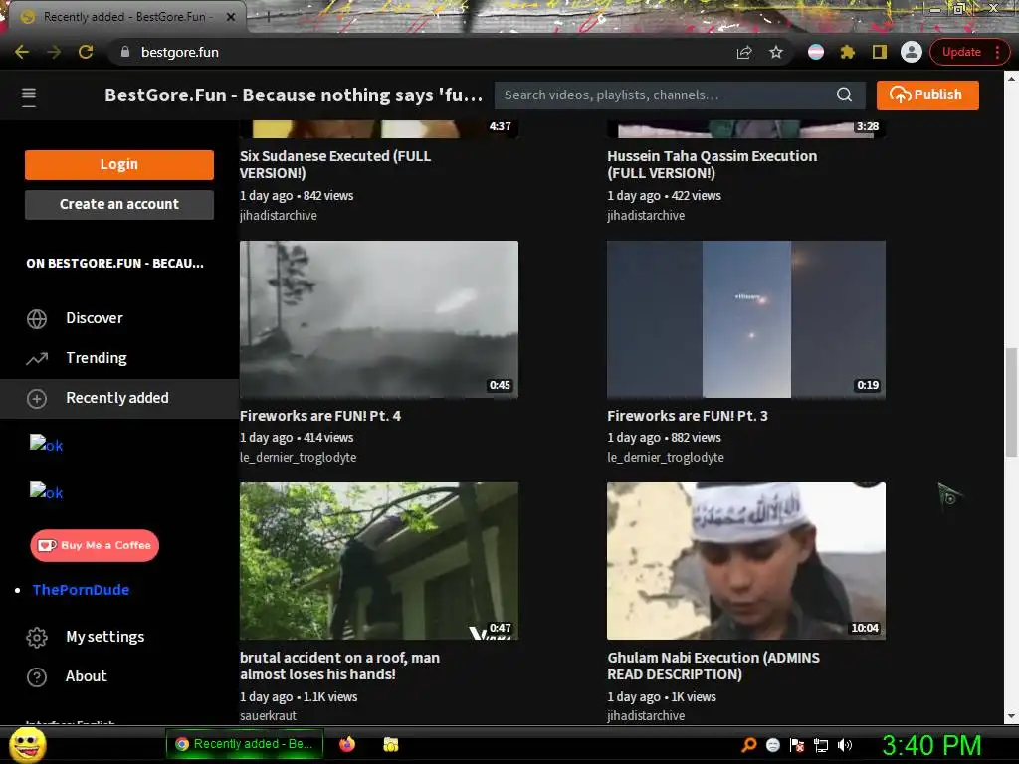This screenshot has height=764, width=1019.
Task: Toggle the site hamburger menu
Action: tap(29, 96)
